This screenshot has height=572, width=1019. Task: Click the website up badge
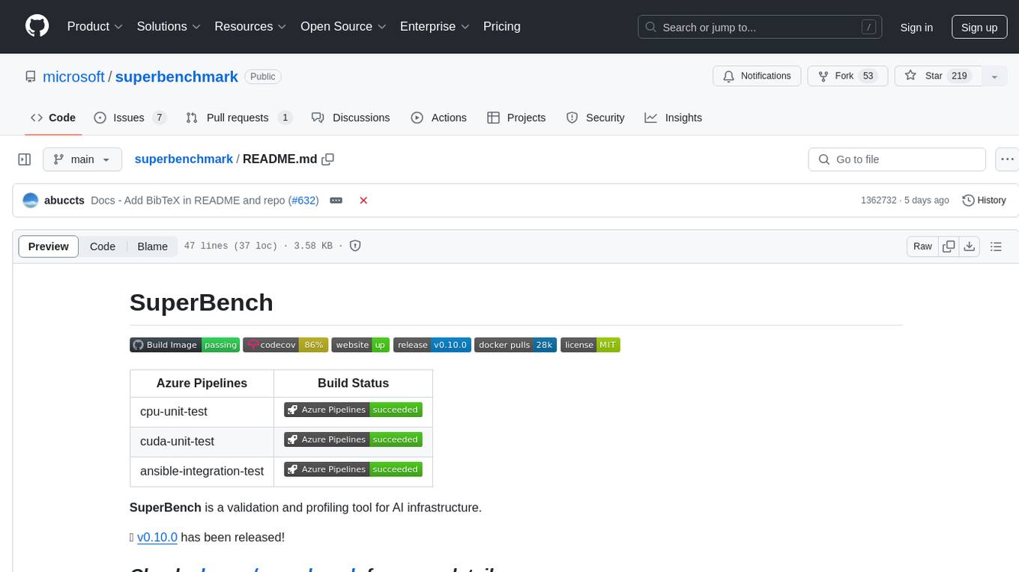click(x=360, y=345)
